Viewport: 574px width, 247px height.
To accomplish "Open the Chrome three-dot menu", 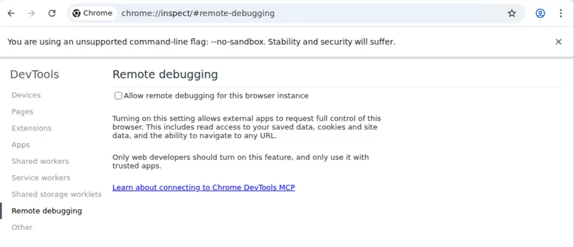I will 561,13.
